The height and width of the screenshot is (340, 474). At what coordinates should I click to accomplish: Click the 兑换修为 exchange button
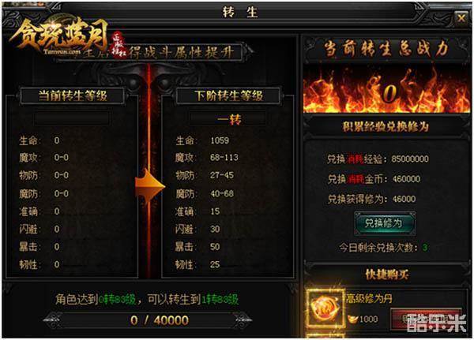[x=384, y=223]
